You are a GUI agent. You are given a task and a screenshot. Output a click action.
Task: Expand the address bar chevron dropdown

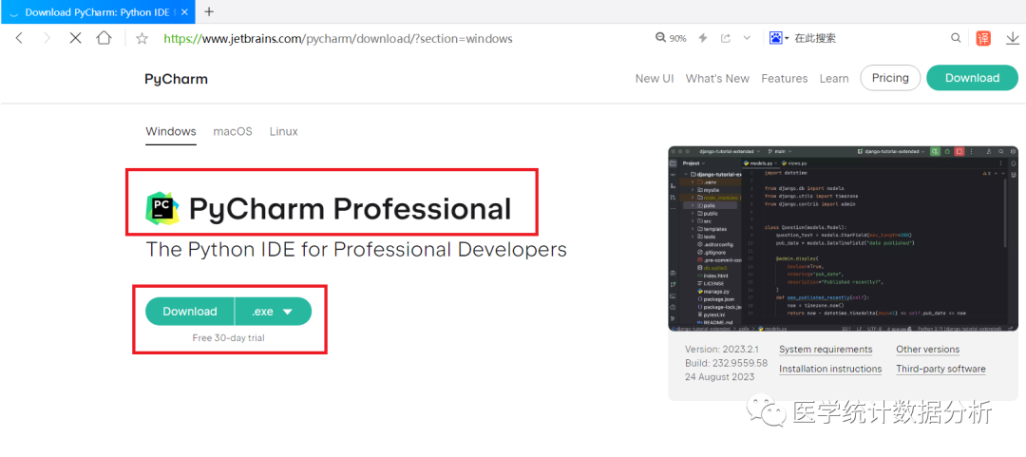point(747,39)
